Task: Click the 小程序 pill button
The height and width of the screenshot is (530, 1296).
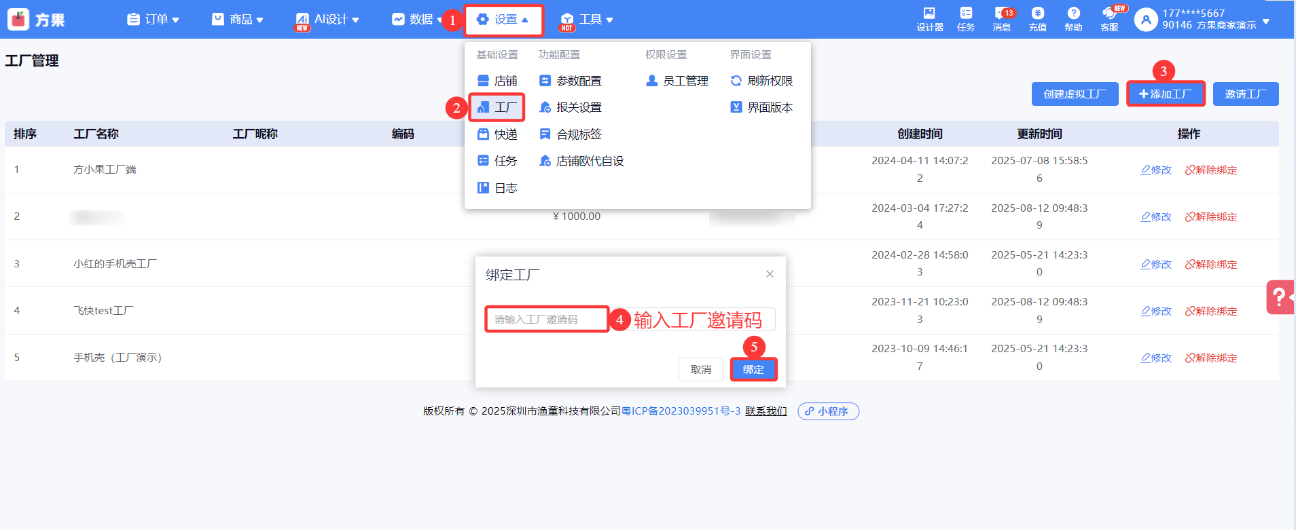Action: point(828,411)
